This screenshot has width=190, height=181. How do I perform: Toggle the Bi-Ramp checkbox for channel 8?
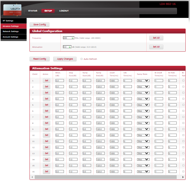pyautogui.click(x=183, y=123)
